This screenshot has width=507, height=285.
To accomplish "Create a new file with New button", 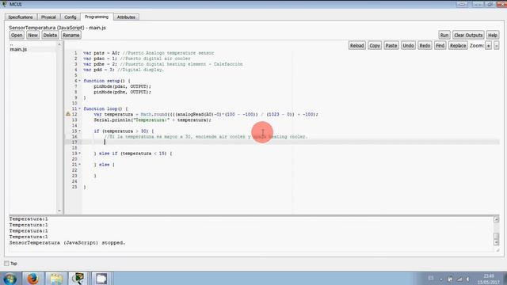I will (x=32, y=35).
